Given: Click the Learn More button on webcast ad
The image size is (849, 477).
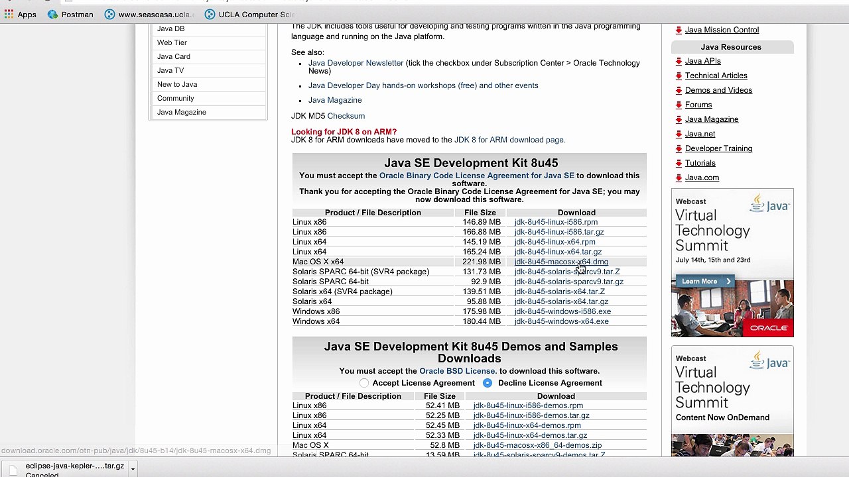Looking at the screenshot, I should [705, 282].
